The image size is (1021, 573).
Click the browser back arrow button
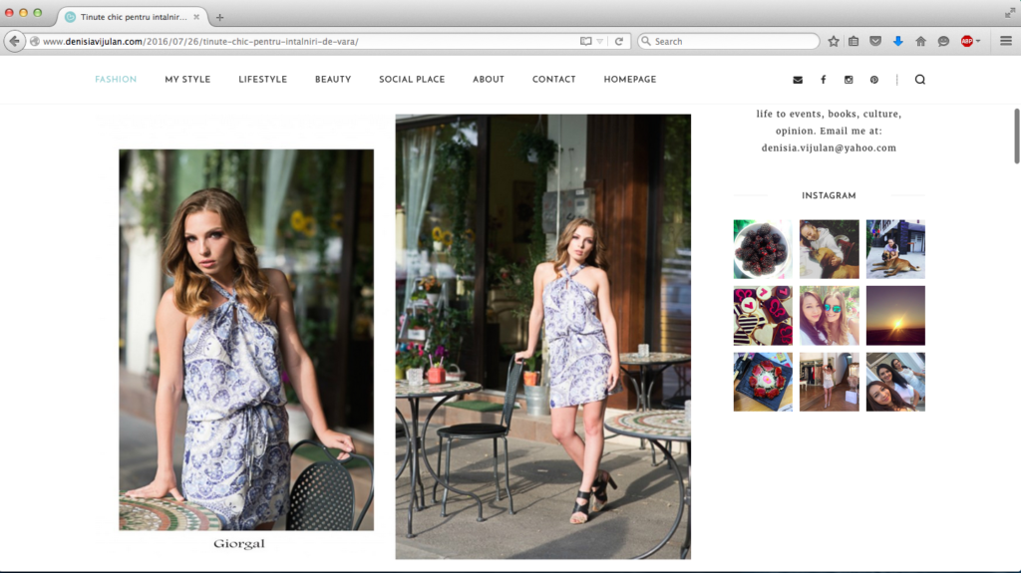(15, 41)
